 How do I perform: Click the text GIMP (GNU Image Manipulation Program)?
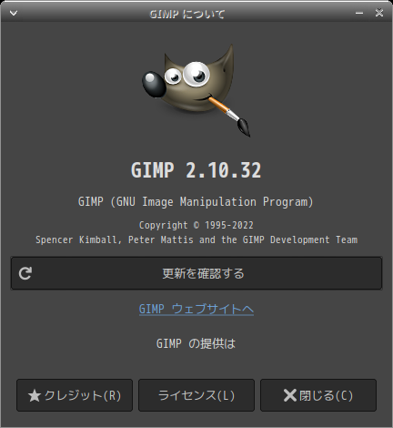196,202
